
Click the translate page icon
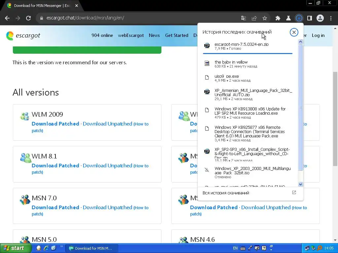(x=244, y=18)
